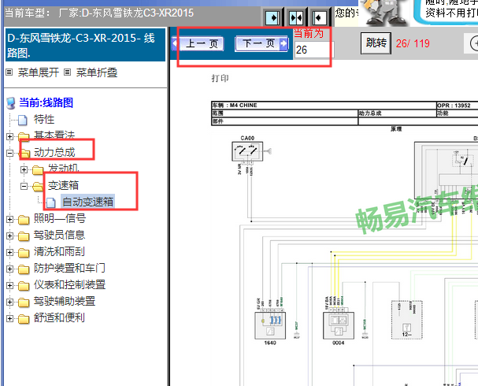Image resolution: width=478 pixels, height=386 pixels.
Task: Click the folder icon beside 驾驶辅助装置
Action: pos(24,302)
